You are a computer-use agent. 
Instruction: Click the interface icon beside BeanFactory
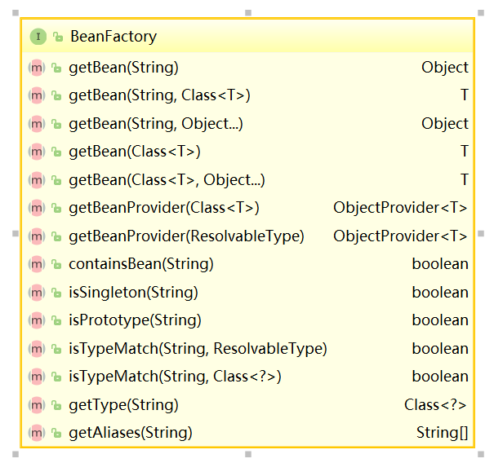click(38, 37)
